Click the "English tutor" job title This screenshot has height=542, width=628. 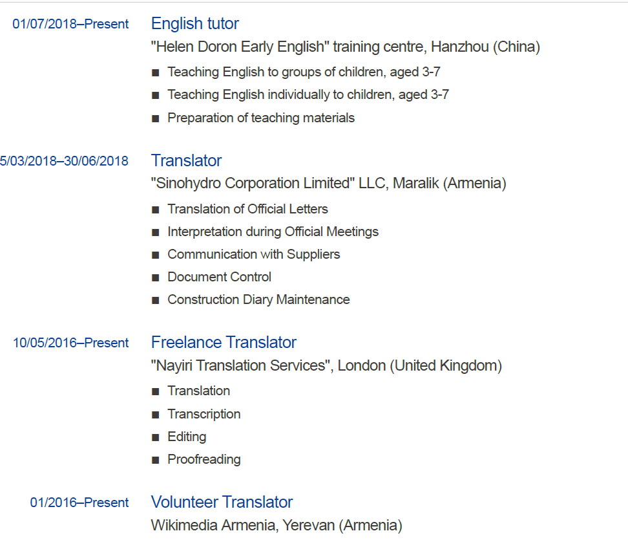pyautogui.click(x=194, y=24)
